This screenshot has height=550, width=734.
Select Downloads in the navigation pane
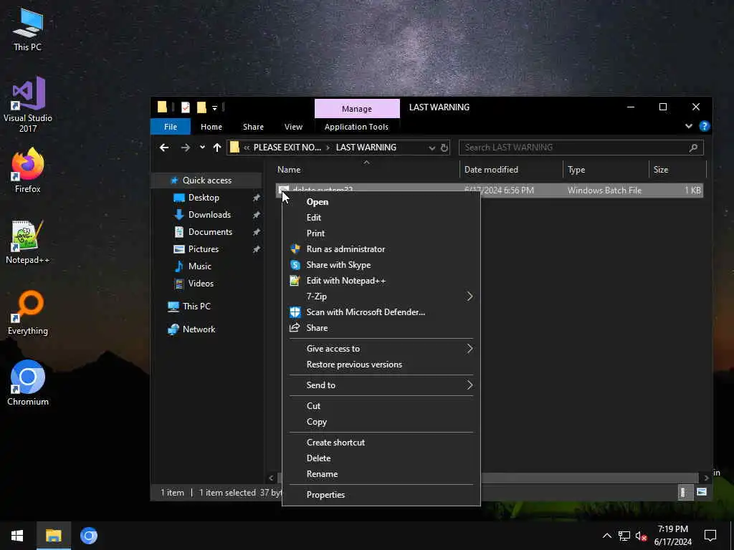coord(209,215)
